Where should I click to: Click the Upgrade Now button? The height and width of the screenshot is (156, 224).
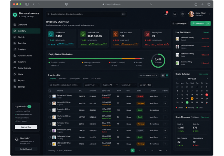pyautogui.click(x=26, y=127)
